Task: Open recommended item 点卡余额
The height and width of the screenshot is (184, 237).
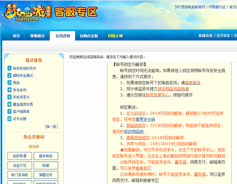Action: pos(20,119)
